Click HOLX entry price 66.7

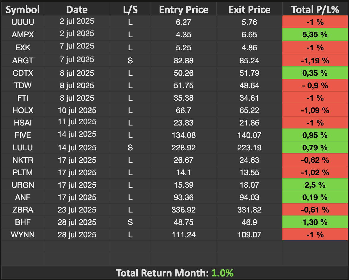coord(184,110)
